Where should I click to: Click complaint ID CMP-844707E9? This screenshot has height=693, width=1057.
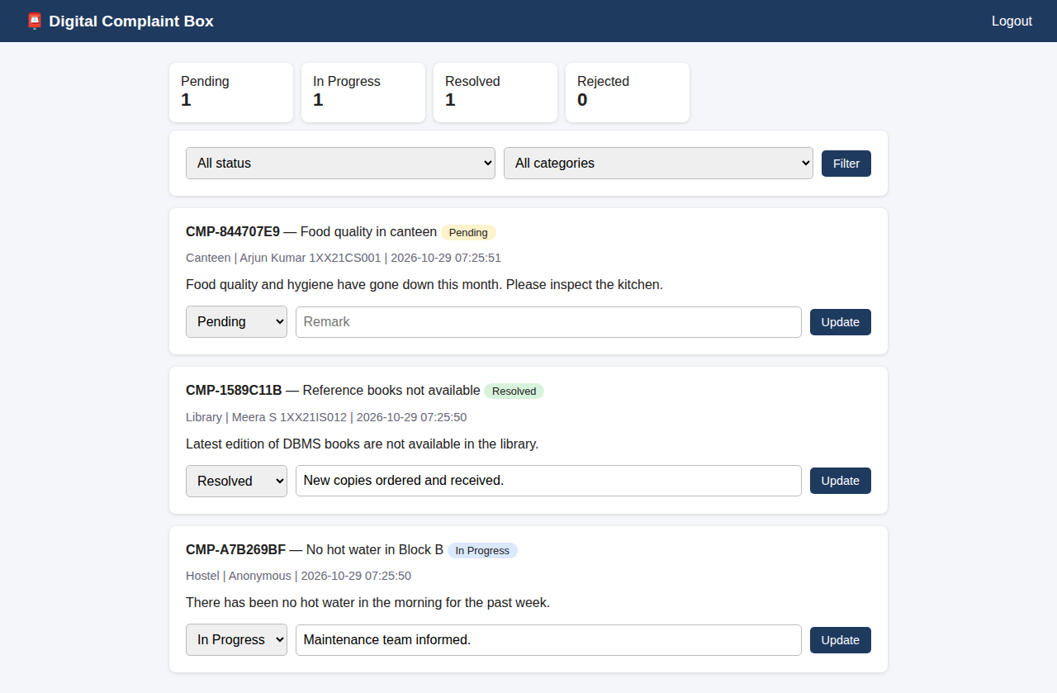233,232
